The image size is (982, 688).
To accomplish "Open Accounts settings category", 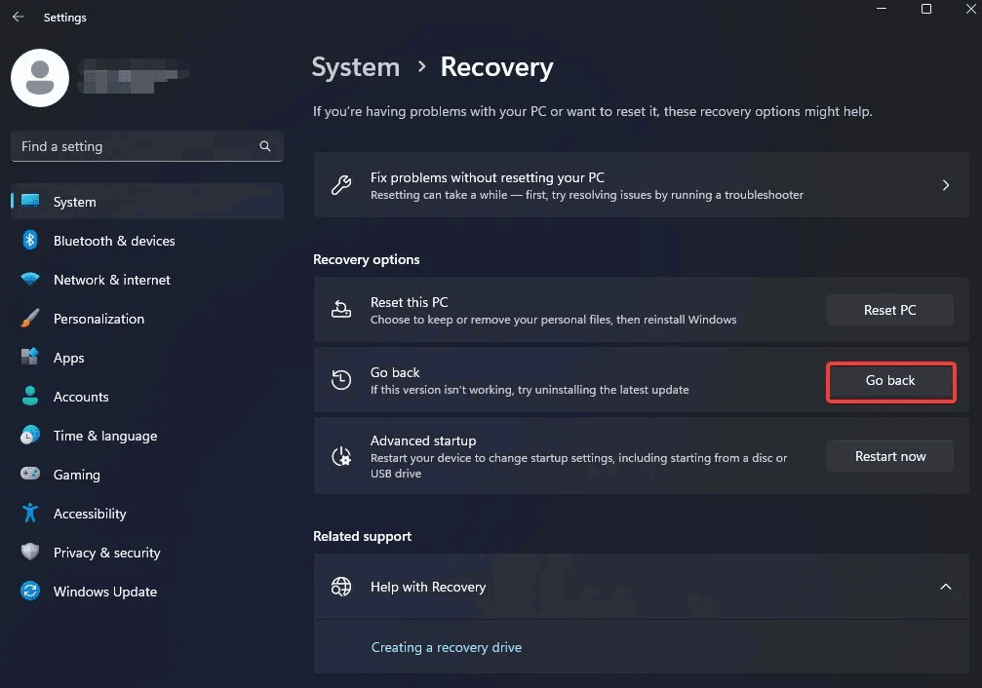I will coord(147,397).
